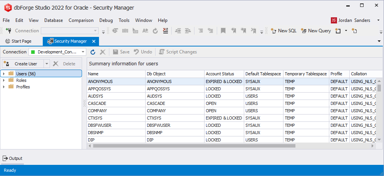
Task: Toggle the bookmark flag icon
Action: coord(223,31)
